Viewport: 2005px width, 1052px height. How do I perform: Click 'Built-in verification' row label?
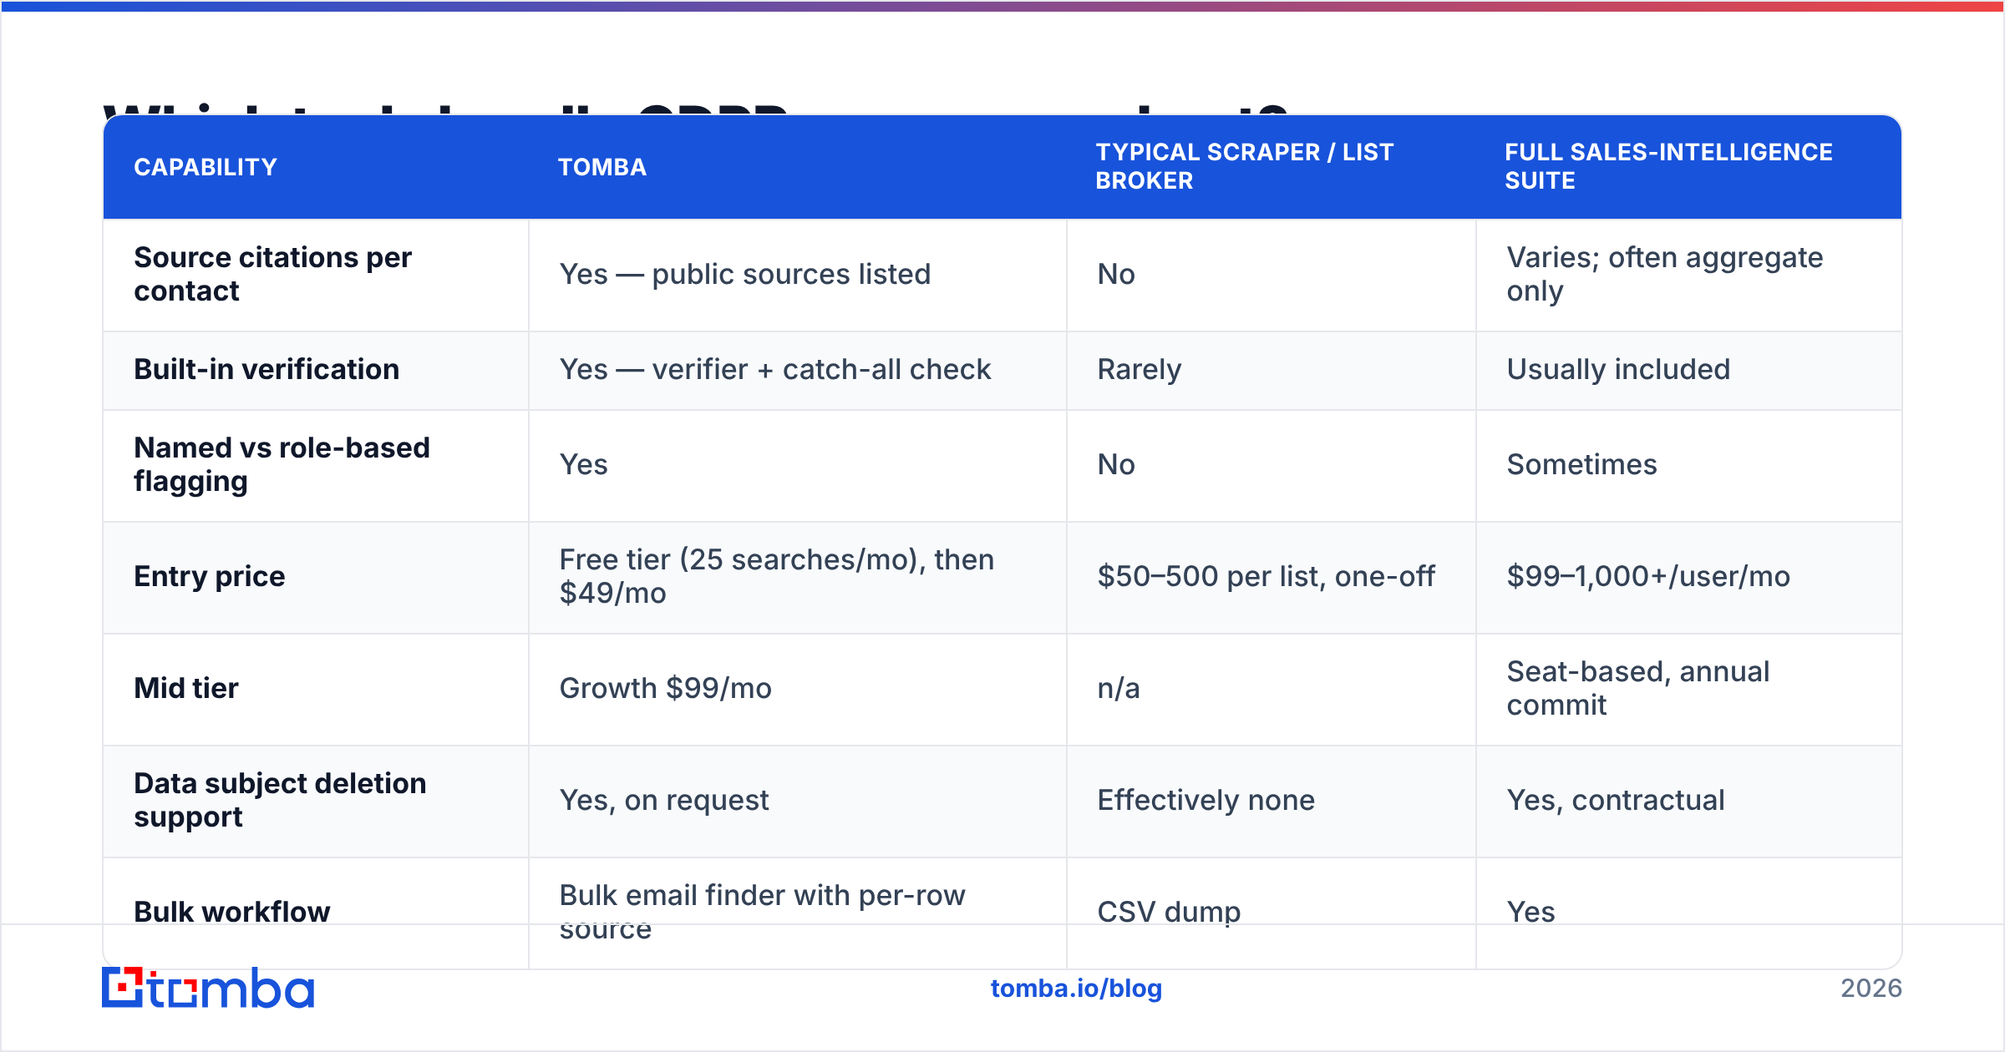266,369
